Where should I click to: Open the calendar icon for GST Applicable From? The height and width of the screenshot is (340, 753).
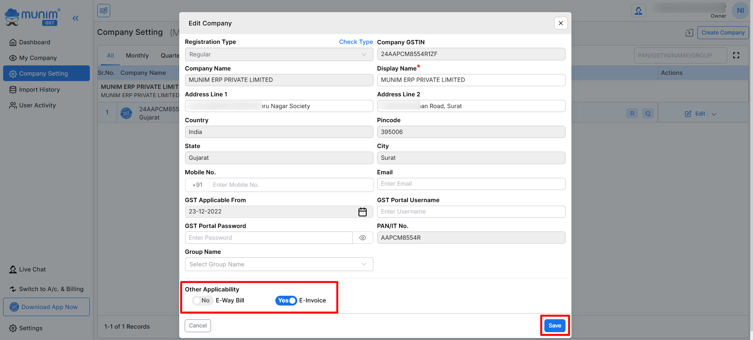pos(362,212)
